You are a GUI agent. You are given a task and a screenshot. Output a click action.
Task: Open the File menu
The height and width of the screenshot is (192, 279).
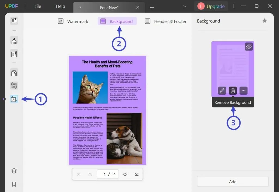(38, 6)
